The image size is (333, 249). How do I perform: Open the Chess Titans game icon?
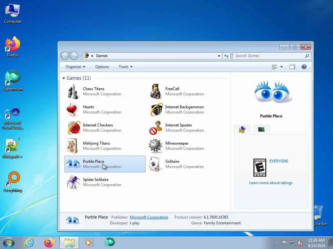click(x=73, y=91)
